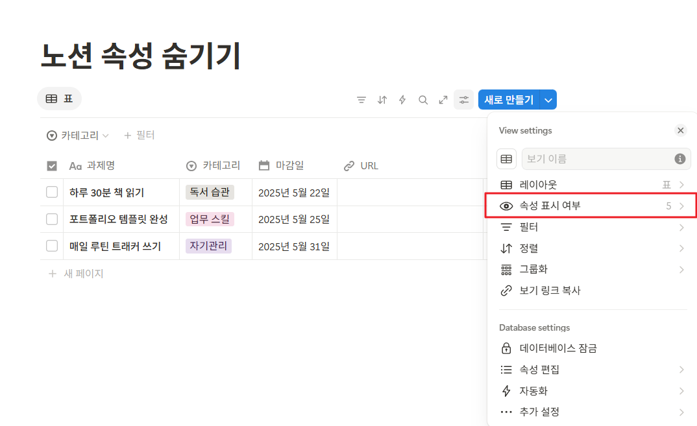Click the 표 table view icon

coord(58,99)
